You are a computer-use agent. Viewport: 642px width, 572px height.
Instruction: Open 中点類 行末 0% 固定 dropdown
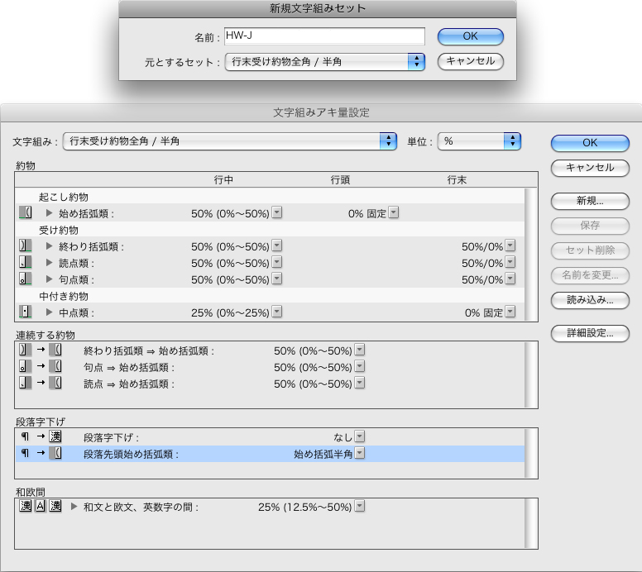pyautogui.click(x=510, y=312)
